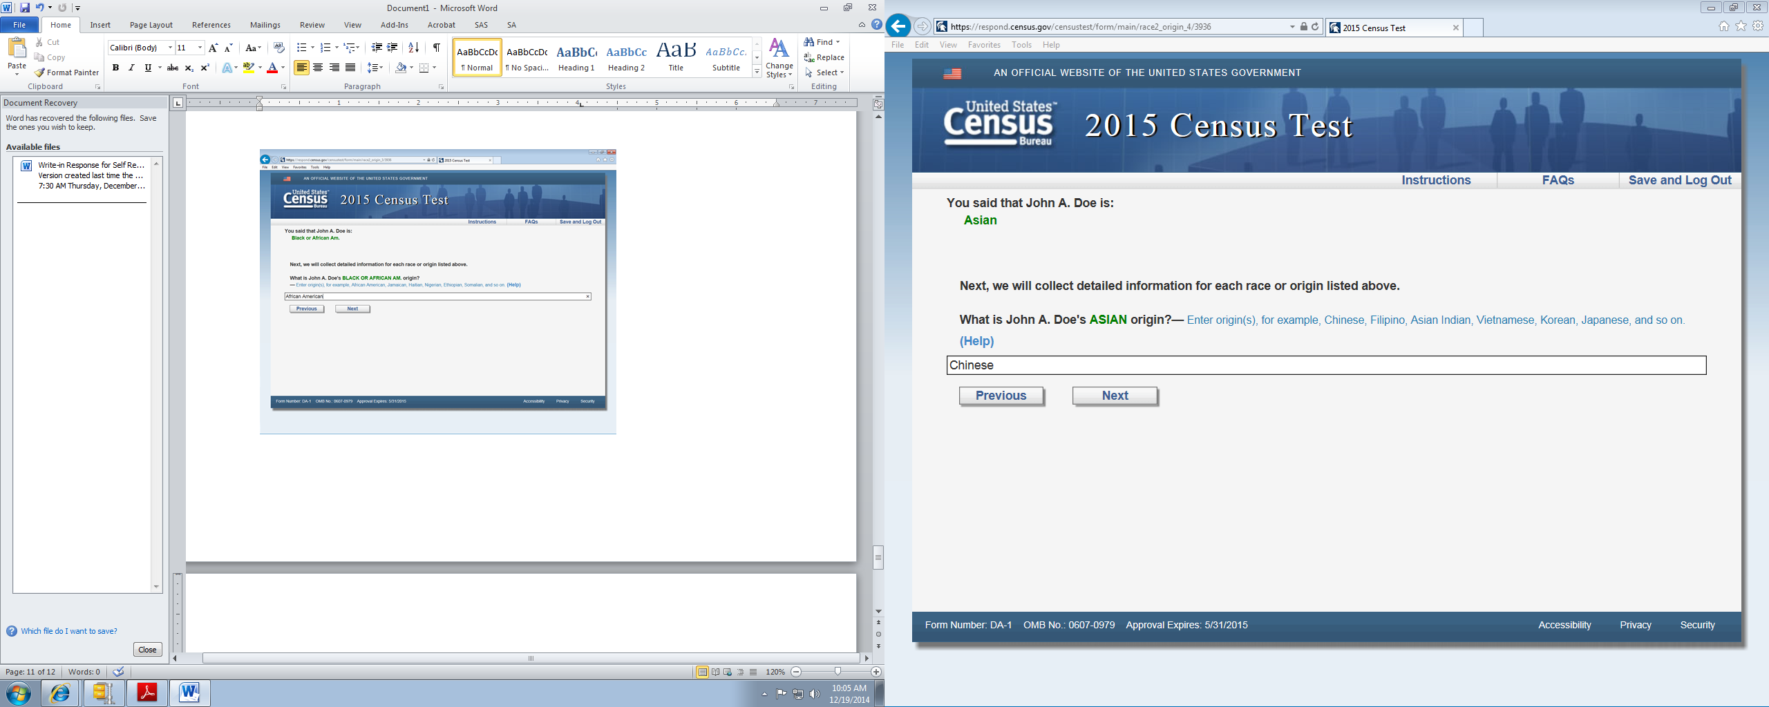Image resolution: width=1769 pixels, height=707 pixels.
Task: Toggle Show/Hide paragraph marks
Action: (436, 48)
